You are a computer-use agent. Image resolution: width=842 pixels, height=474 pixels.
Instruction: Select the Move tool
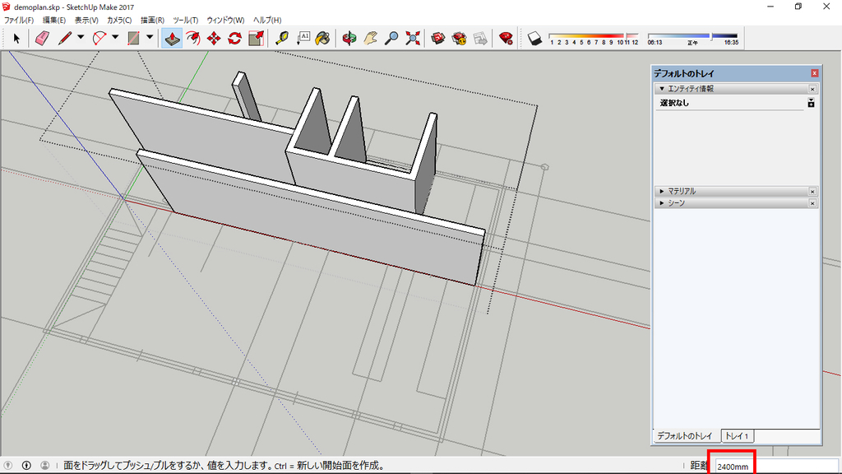[214, 38]
